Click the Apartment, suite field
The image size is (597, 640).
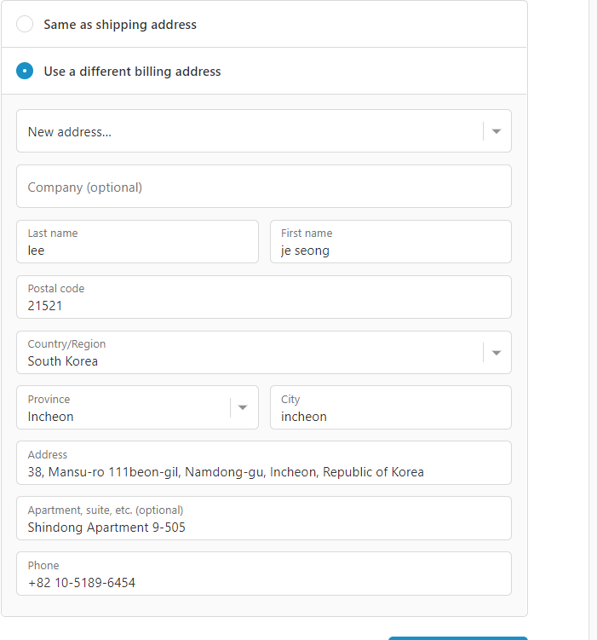[264, 518]
